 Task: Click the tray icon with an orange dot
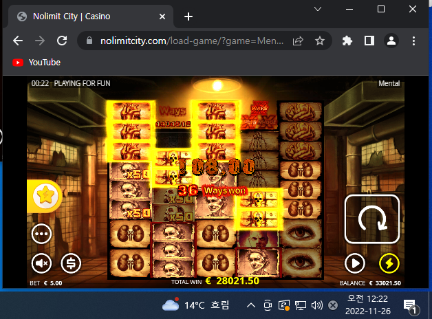click(x=284, y=305)
